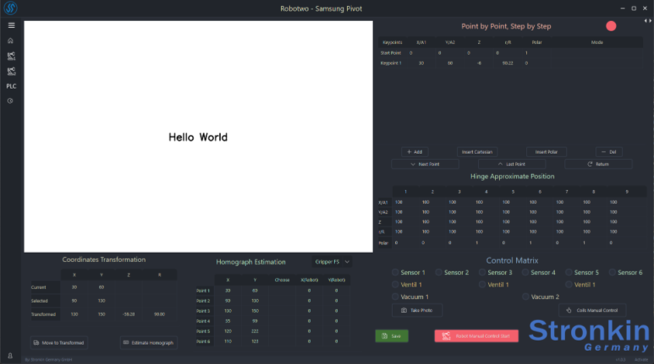Select the Keypoint 1 row
Screen dimensions: 654x364
511,63
